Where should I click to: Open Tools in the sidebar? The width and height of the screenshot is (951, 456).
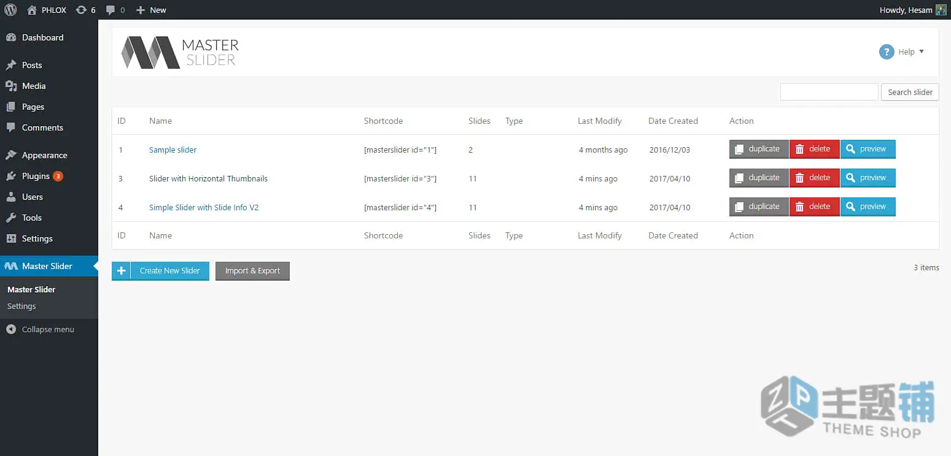coord(49,218)
